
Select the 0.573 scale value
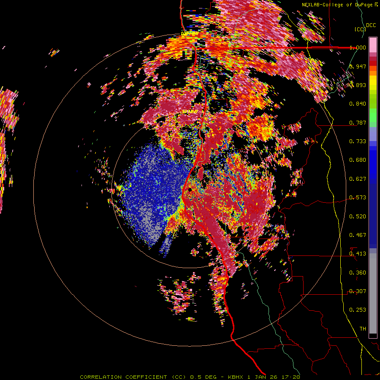pos(358,198)
